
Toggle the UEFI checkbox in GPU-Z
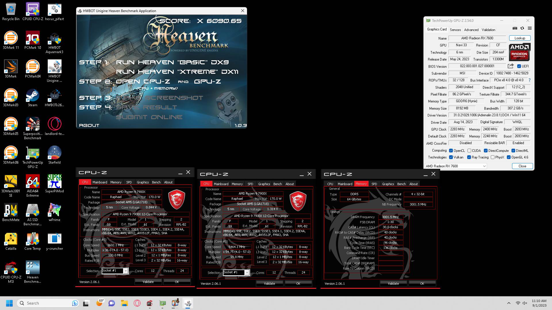point(519,66)
